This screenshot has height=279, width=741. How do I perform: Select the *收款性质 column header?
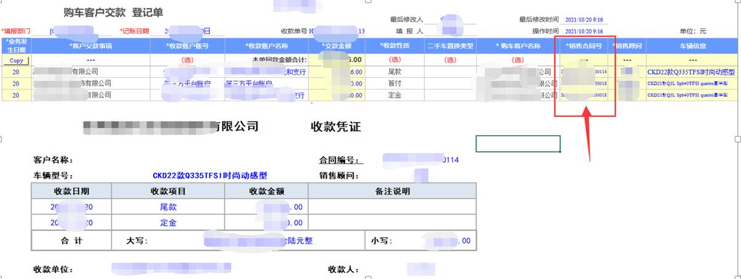click(x=395, y=46)
